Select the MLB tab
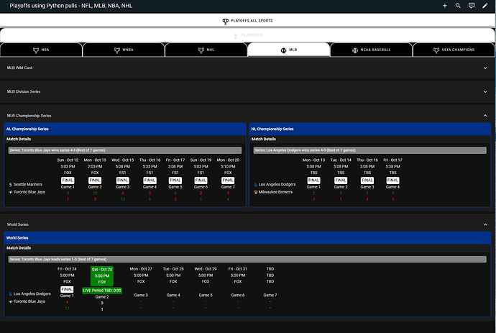Viewport: 496px width, 333px height. click(x=289, y=50)
